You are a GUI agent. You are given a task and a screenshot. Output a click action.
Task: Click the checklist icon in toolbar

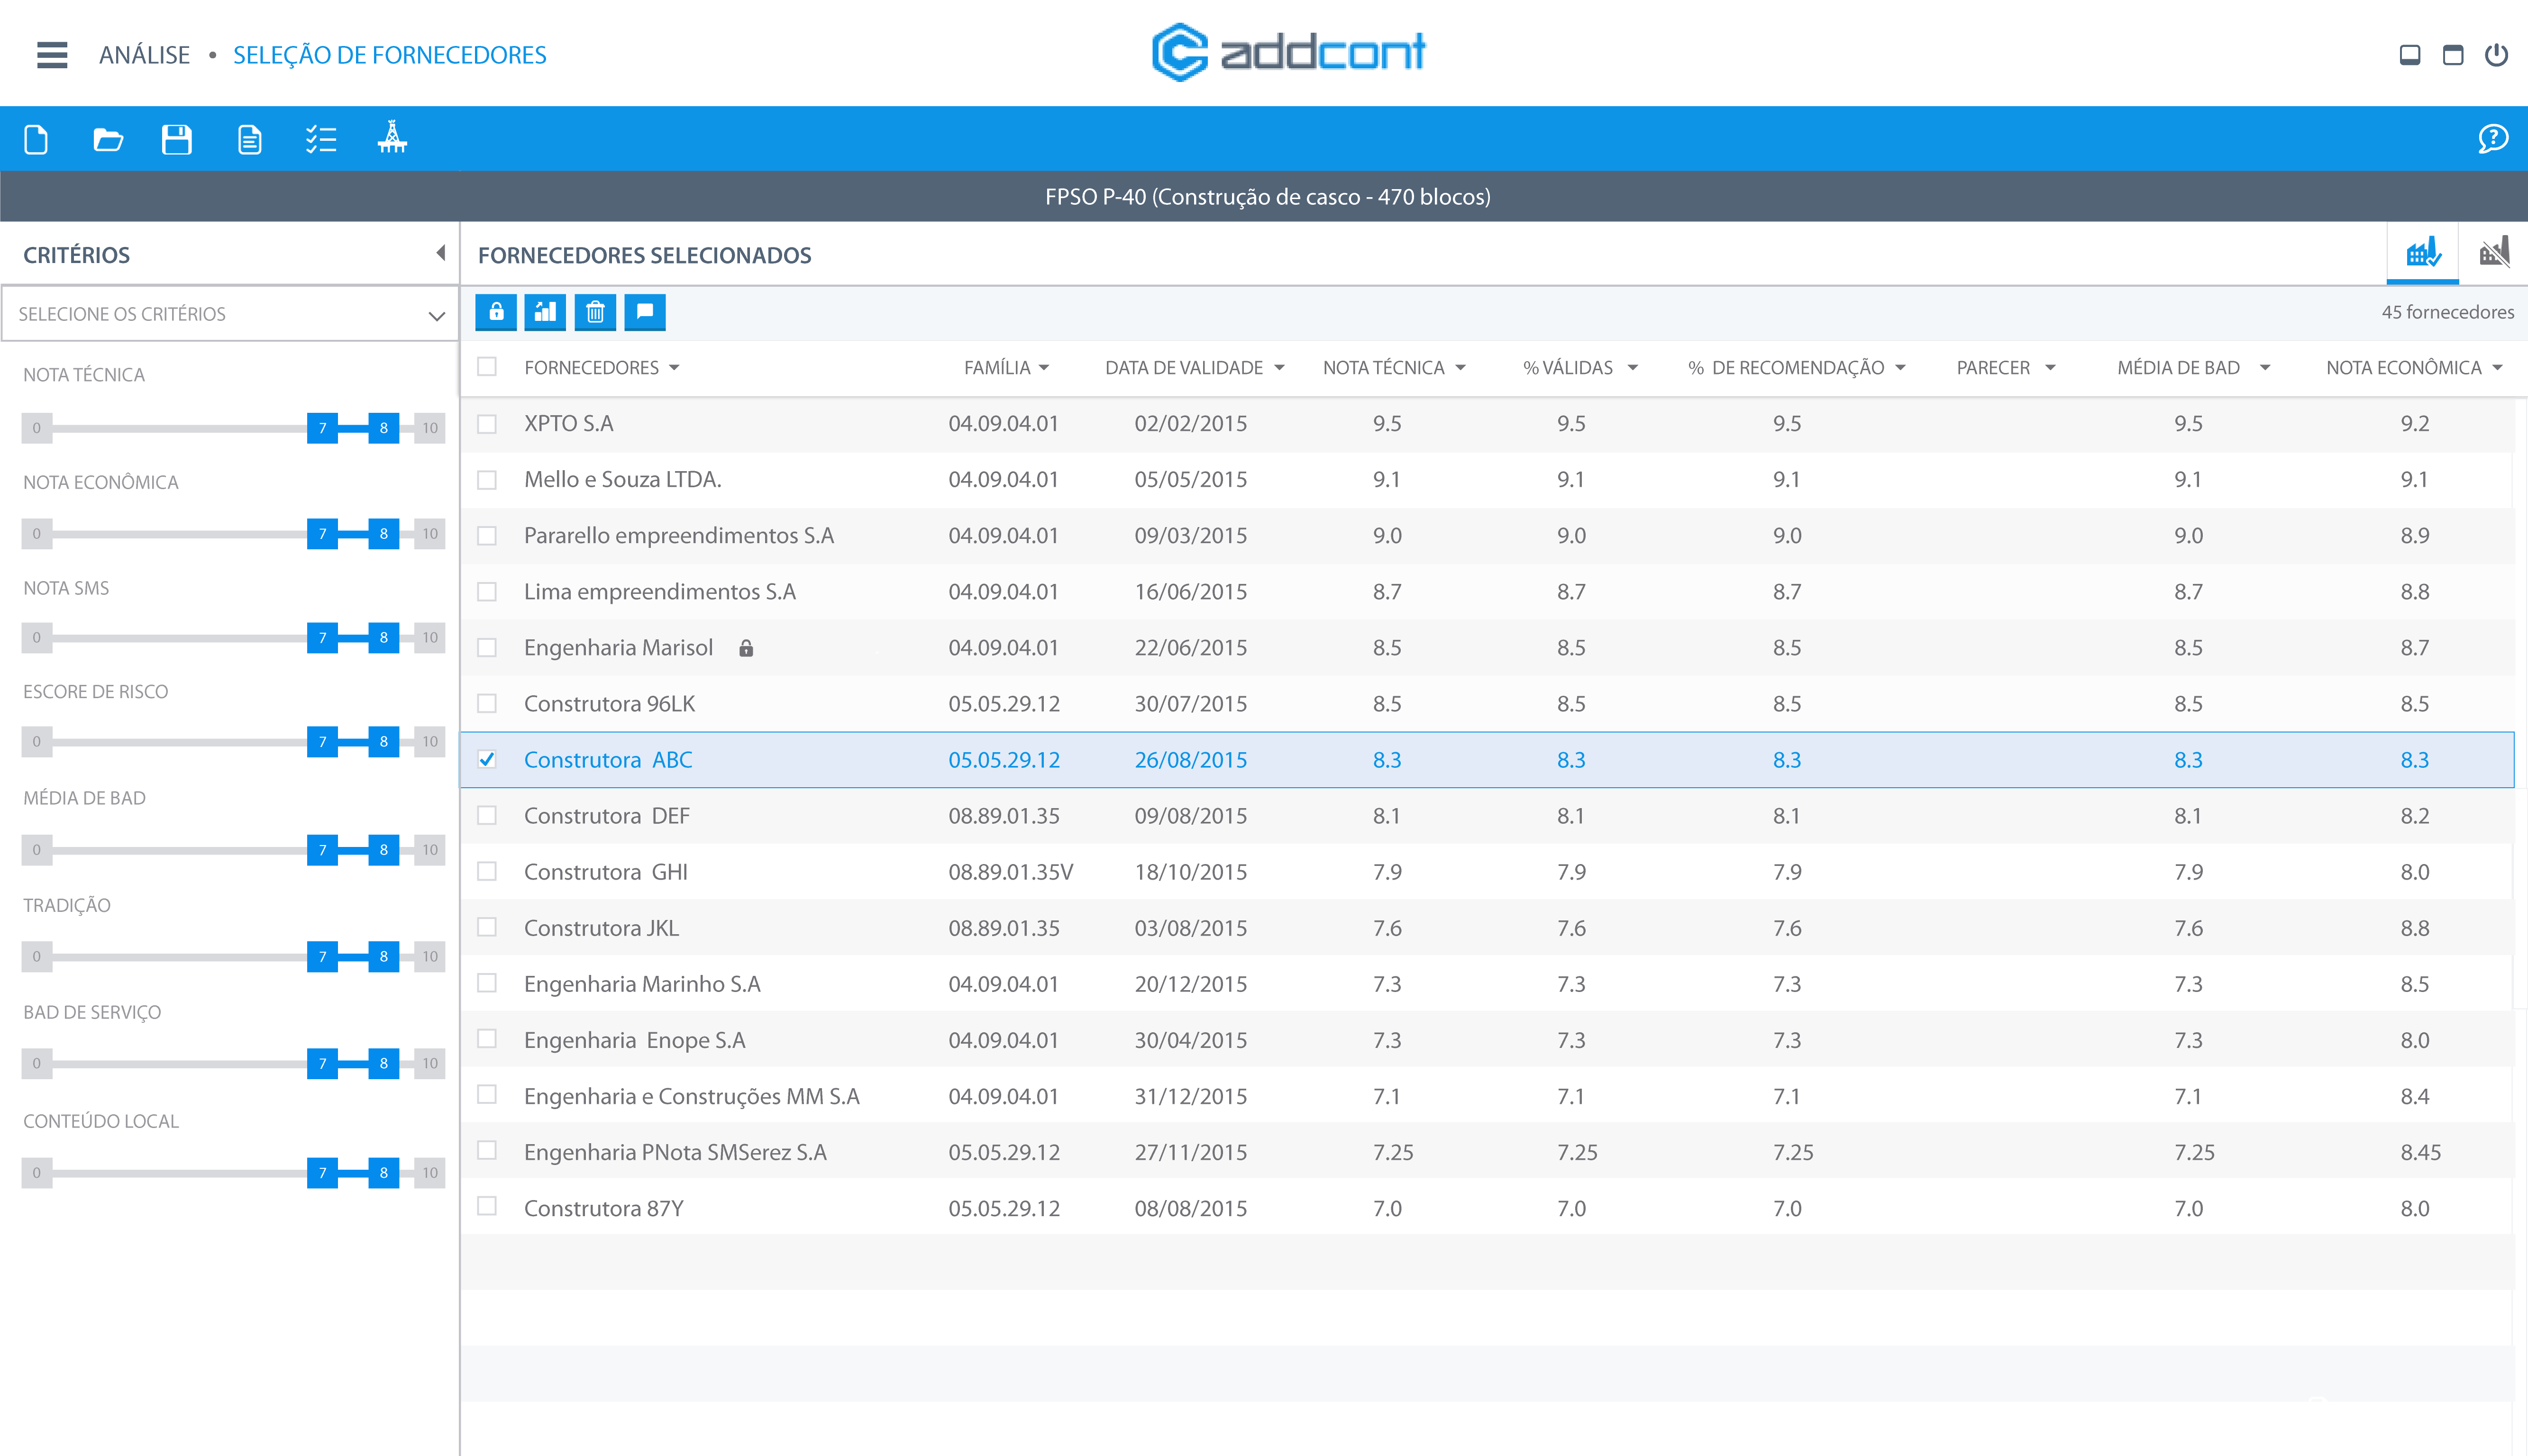click(320, 139)
